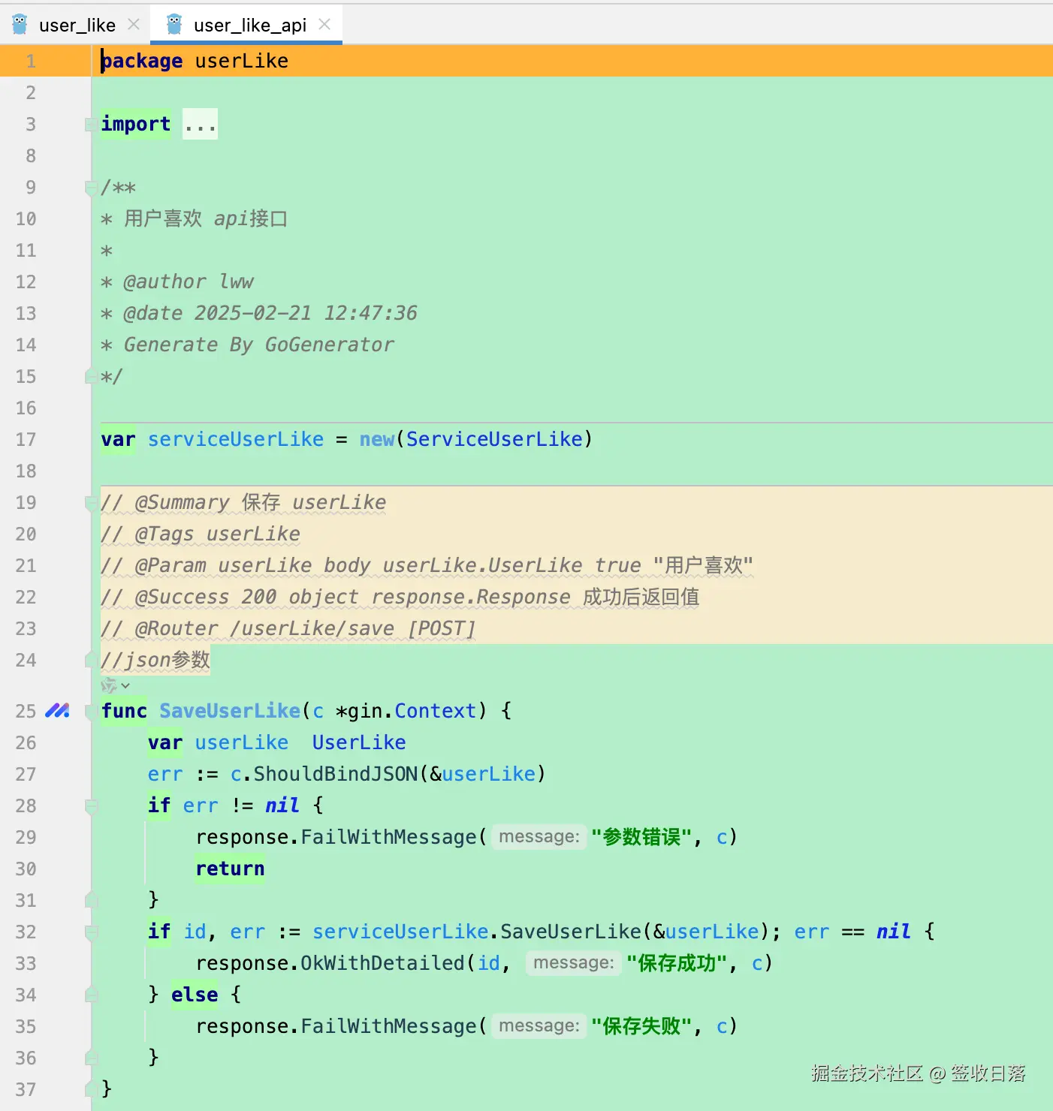Click line number 25 in the gutter
The image size is (1053, 1111).
(x=25, y=710)
